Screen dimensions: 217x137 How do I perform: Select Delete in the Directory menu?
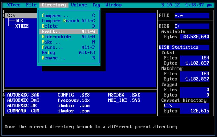tap(68, 26)
